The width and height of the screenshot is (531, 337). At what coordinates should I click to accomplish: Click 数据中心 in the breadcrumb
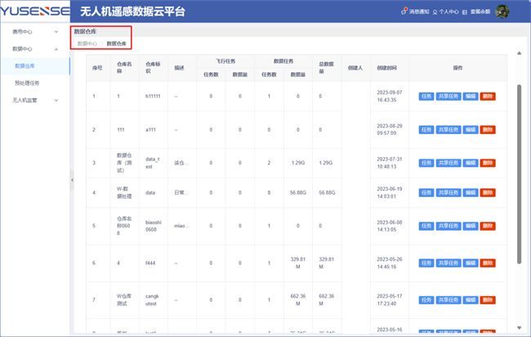(87, 43)
